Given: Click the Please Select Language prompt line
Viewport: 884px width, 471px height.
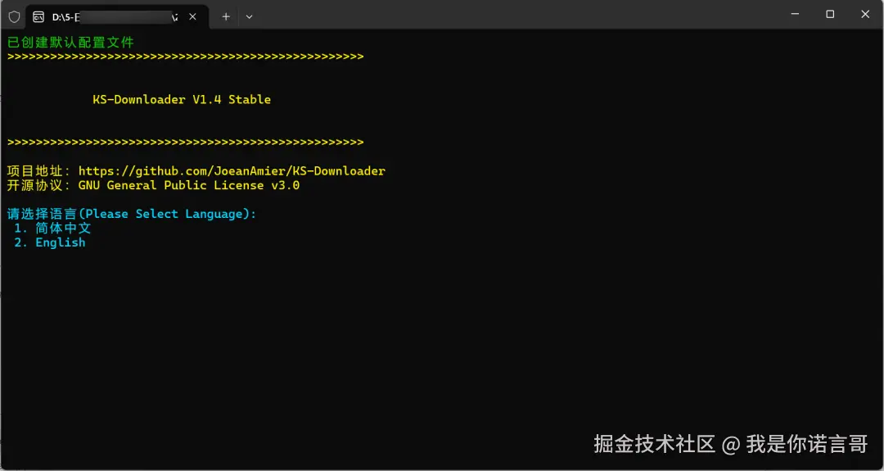Looking at the screenshot, I should (132, 214).
